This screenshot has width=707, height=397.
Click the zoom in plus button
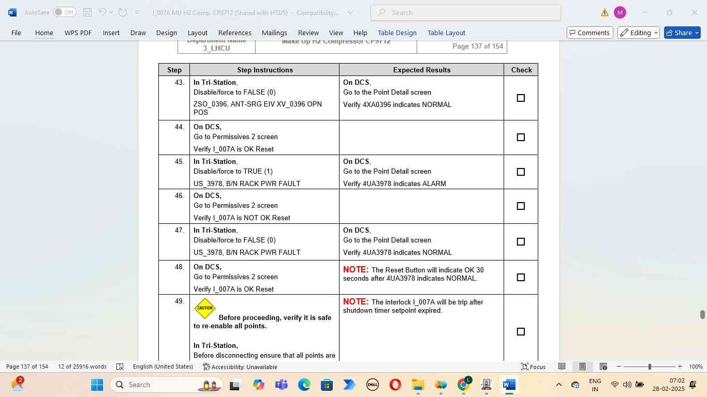click(680, 367)
